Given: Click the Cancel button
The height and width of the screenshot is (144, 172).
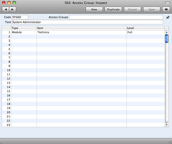Looking at the screenshot, I should (x=133, y=10).
